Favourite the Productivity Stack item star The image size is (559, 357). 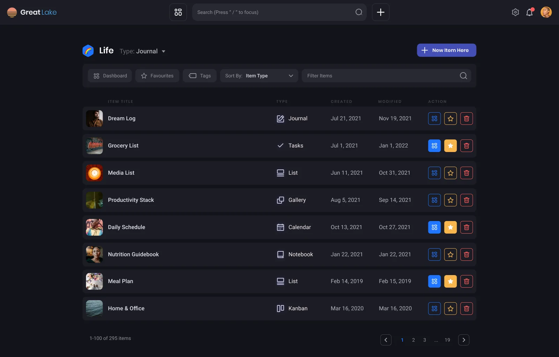pos(450,200)
